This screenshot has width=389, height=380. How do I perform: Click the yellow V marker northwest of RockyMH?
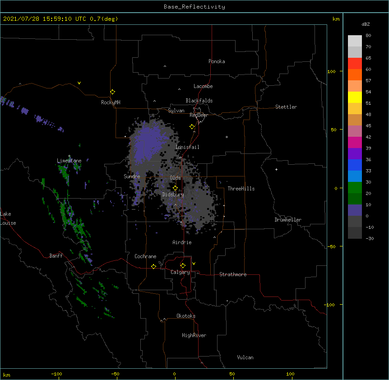pyautogui.click(x=79, y=83)
